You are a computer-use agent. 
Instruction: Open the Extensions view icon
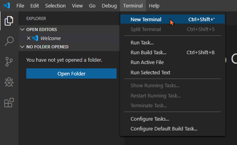(x=9, y=103)
